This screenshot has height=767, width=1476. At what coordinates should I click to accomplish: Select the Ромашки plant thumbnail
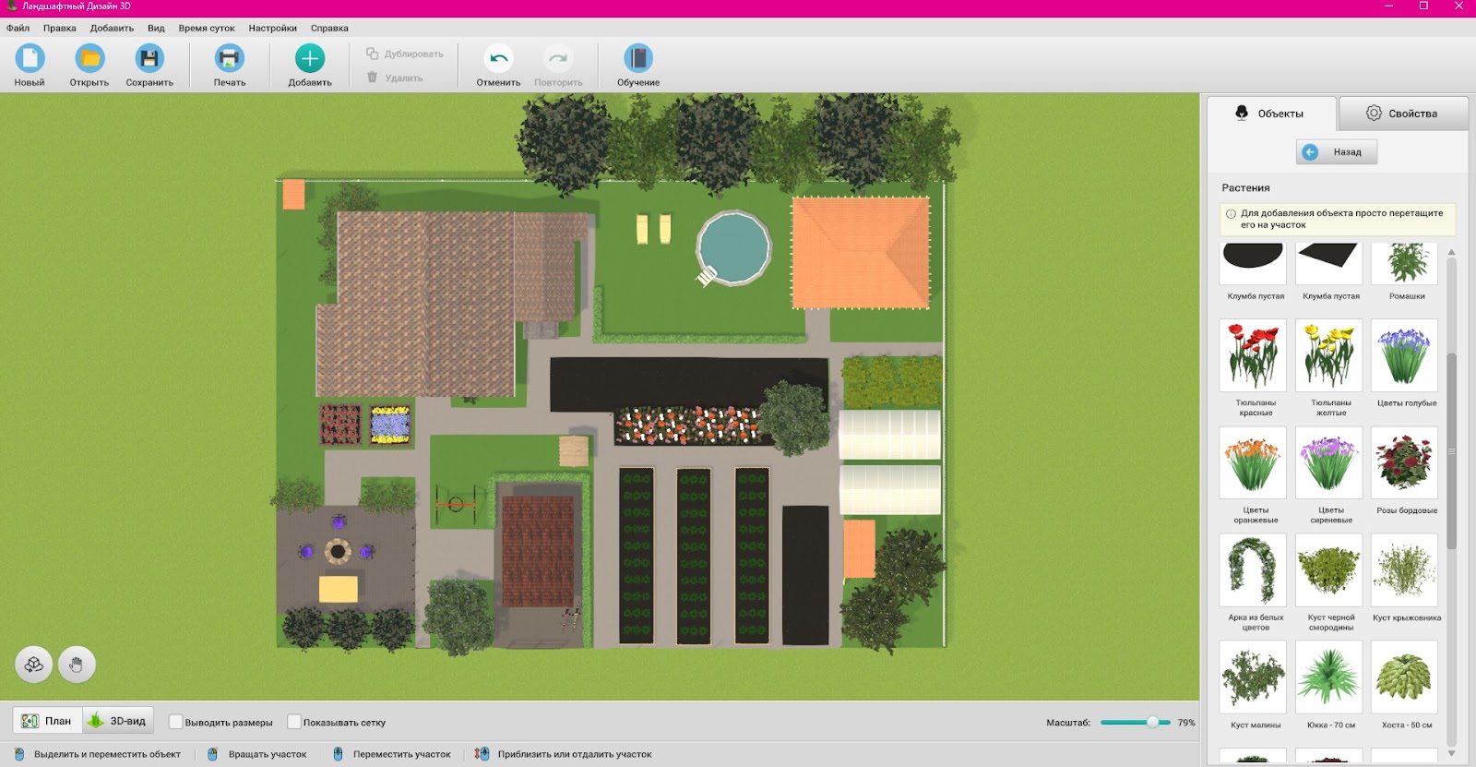(1404, 264)
